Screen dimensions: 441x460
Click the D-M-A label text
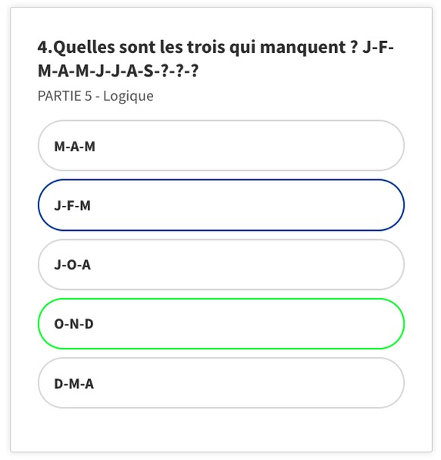tap(74, 384)
